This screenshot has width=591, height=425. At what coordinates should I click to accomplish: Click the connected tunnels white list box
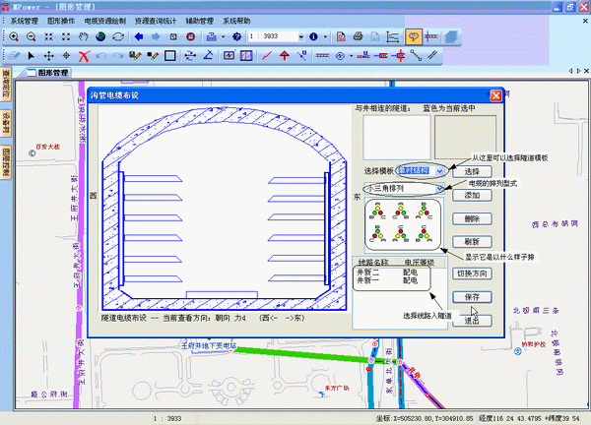pyautogui.click(x=397, y=138)
